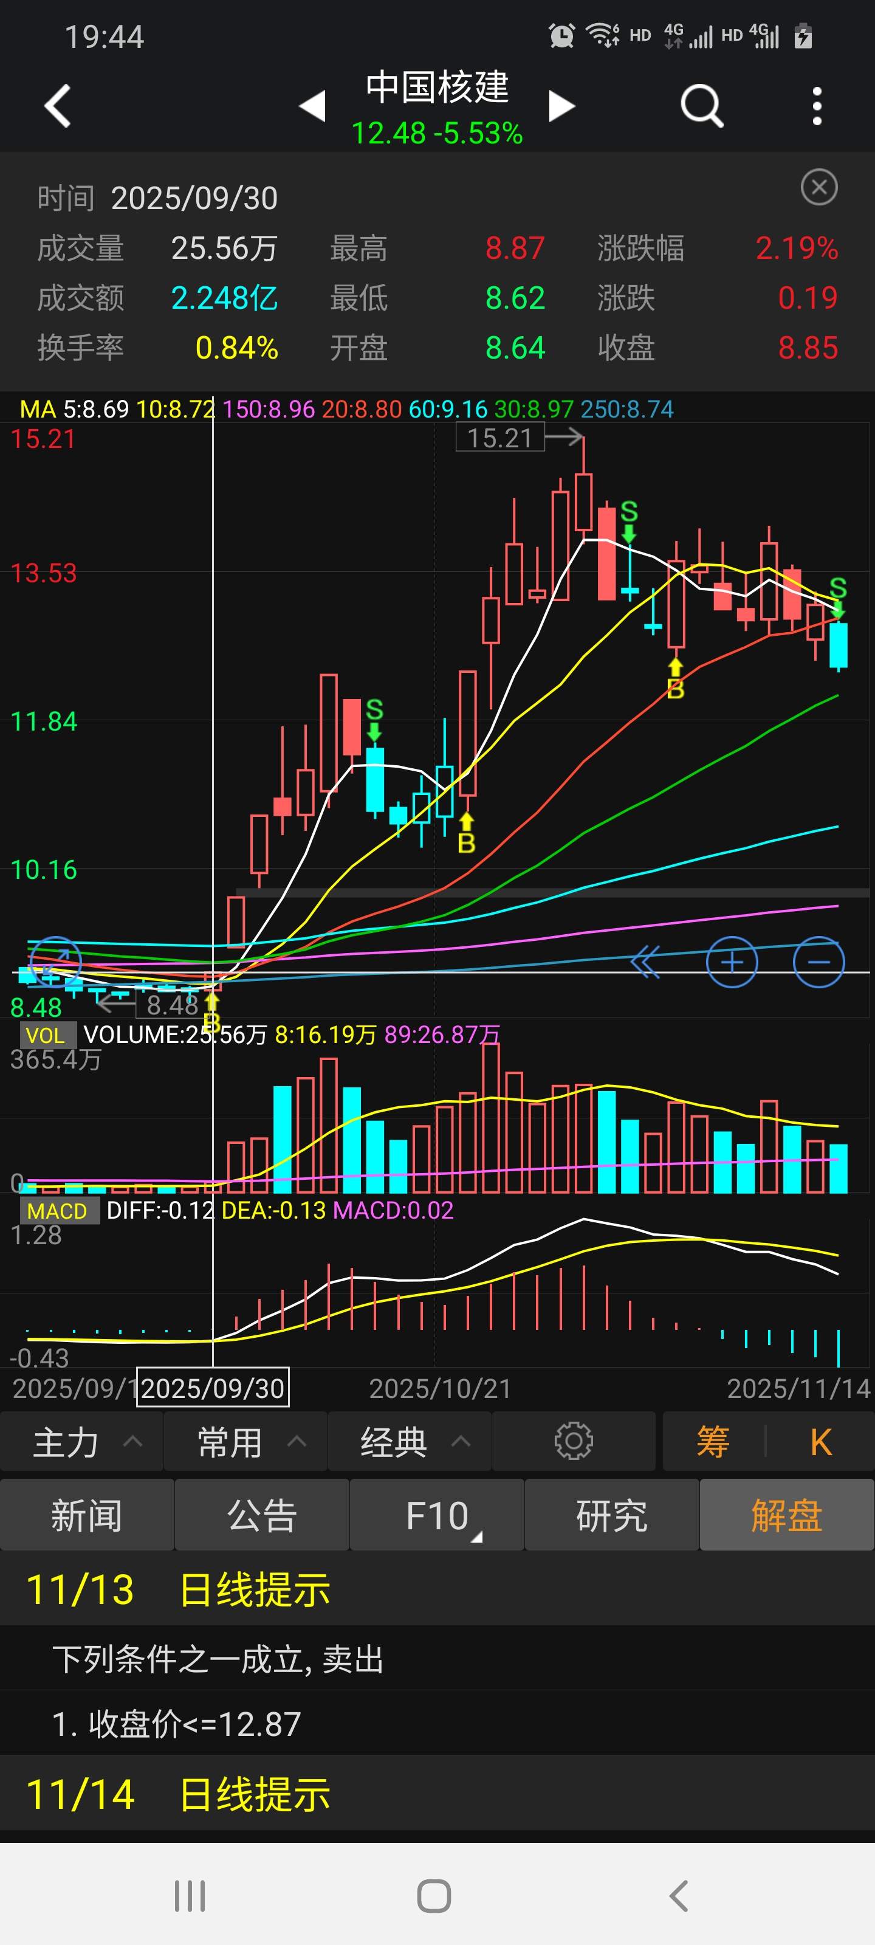875x1945 pixels.
Task: Tap the 2025/09/30 crosshair date marker
Action: click(x=213, y=1388)
